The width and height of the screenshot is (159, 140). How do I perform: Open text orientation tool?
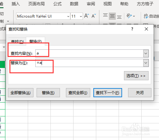click(x=129, y=16)
